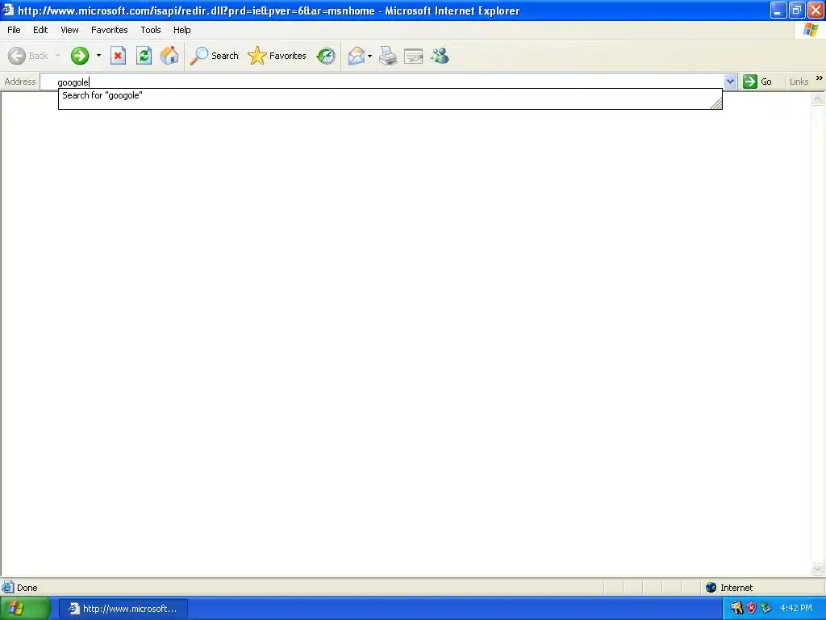Click the red shield security tray icon
Viewport: 826px width, 620px height.
(x=752, y=609)
